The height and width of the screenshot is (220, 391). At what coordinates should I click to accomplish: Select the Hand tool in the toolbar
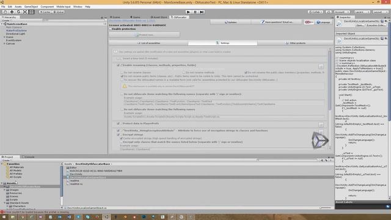[x=5, y=12]
